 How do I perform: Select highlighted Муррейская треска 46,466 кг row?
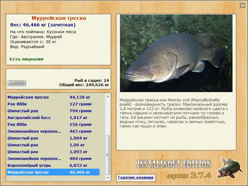[53, 172]
